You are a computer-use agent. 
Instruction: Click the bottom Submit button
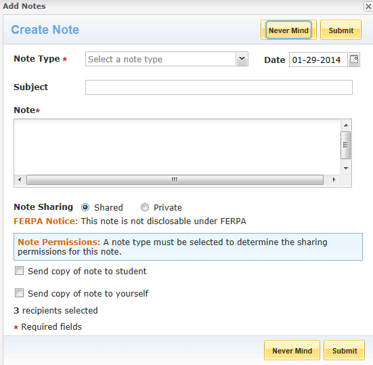point(345,350)
